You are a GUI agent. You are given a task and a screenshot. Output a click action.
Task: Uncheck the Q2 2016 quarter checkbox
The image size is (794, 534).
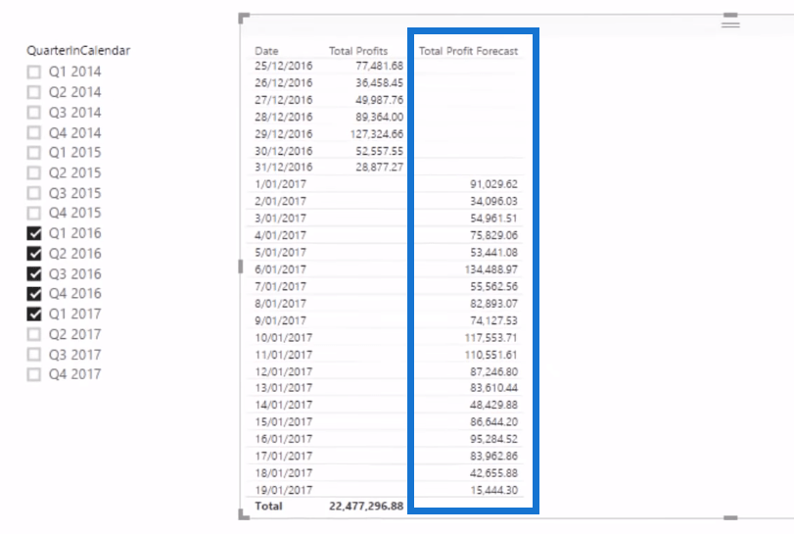tap(34, 254)
